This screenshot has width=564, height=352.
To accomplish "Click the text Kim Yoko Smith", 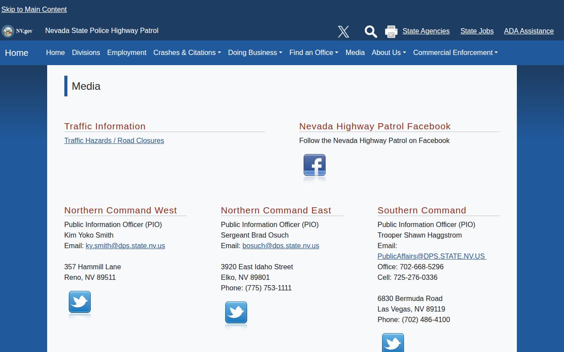I will (89, 235).
